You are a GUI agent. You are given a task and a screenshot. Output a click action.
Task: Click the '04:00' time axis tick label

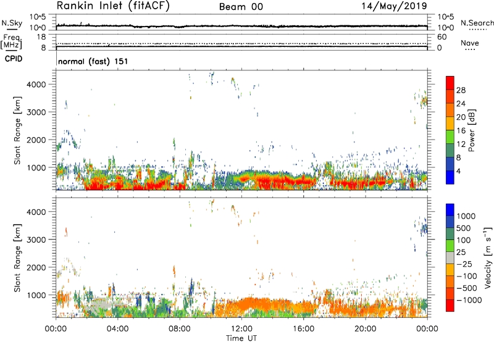pyautogui.click(x=117, y=329)
